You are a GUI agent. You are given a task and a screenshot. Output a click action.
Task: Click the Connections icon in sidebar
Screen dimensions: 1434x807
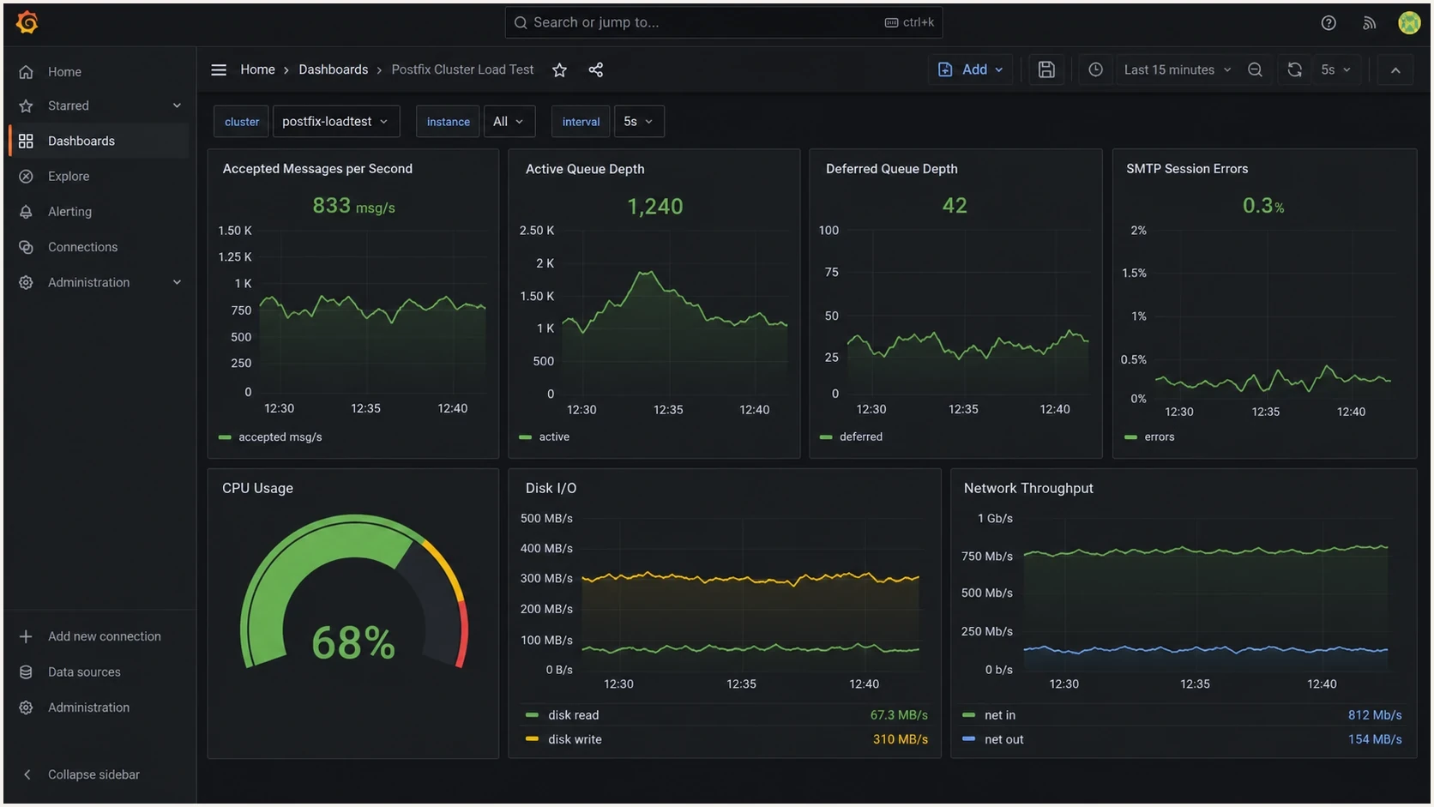26,247
